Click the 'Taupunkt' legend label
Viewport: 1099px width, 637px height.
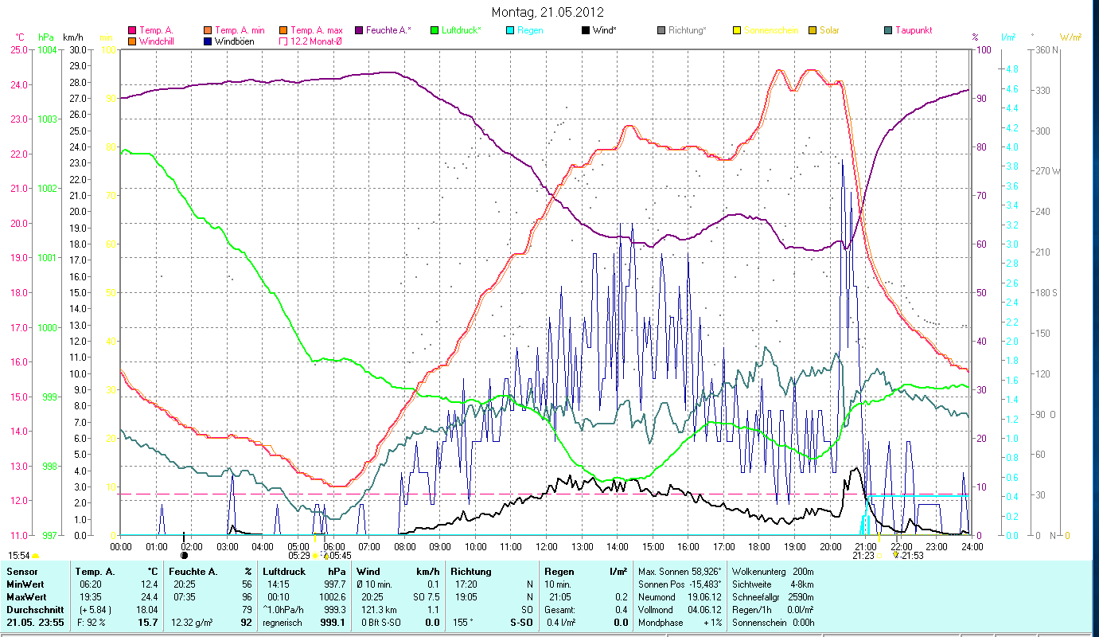point(914,31)
